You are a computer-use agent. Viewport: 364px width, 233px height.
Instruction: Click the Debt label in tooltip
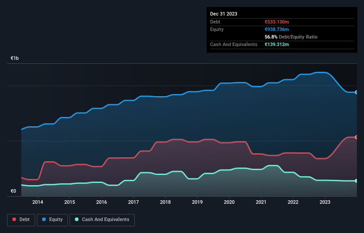pyautogui.click(x=215, y=22)
